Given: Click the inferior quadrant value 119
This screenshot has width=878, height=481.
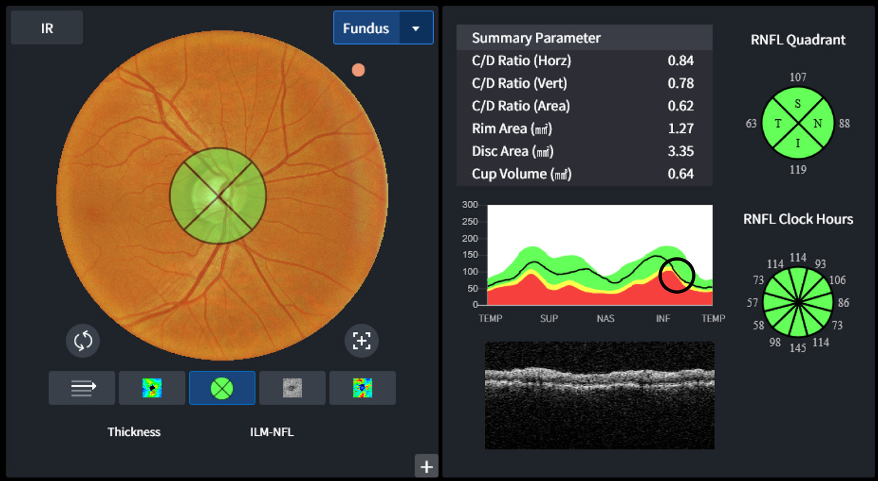Looking at the screenshot, I should point(798,170).
